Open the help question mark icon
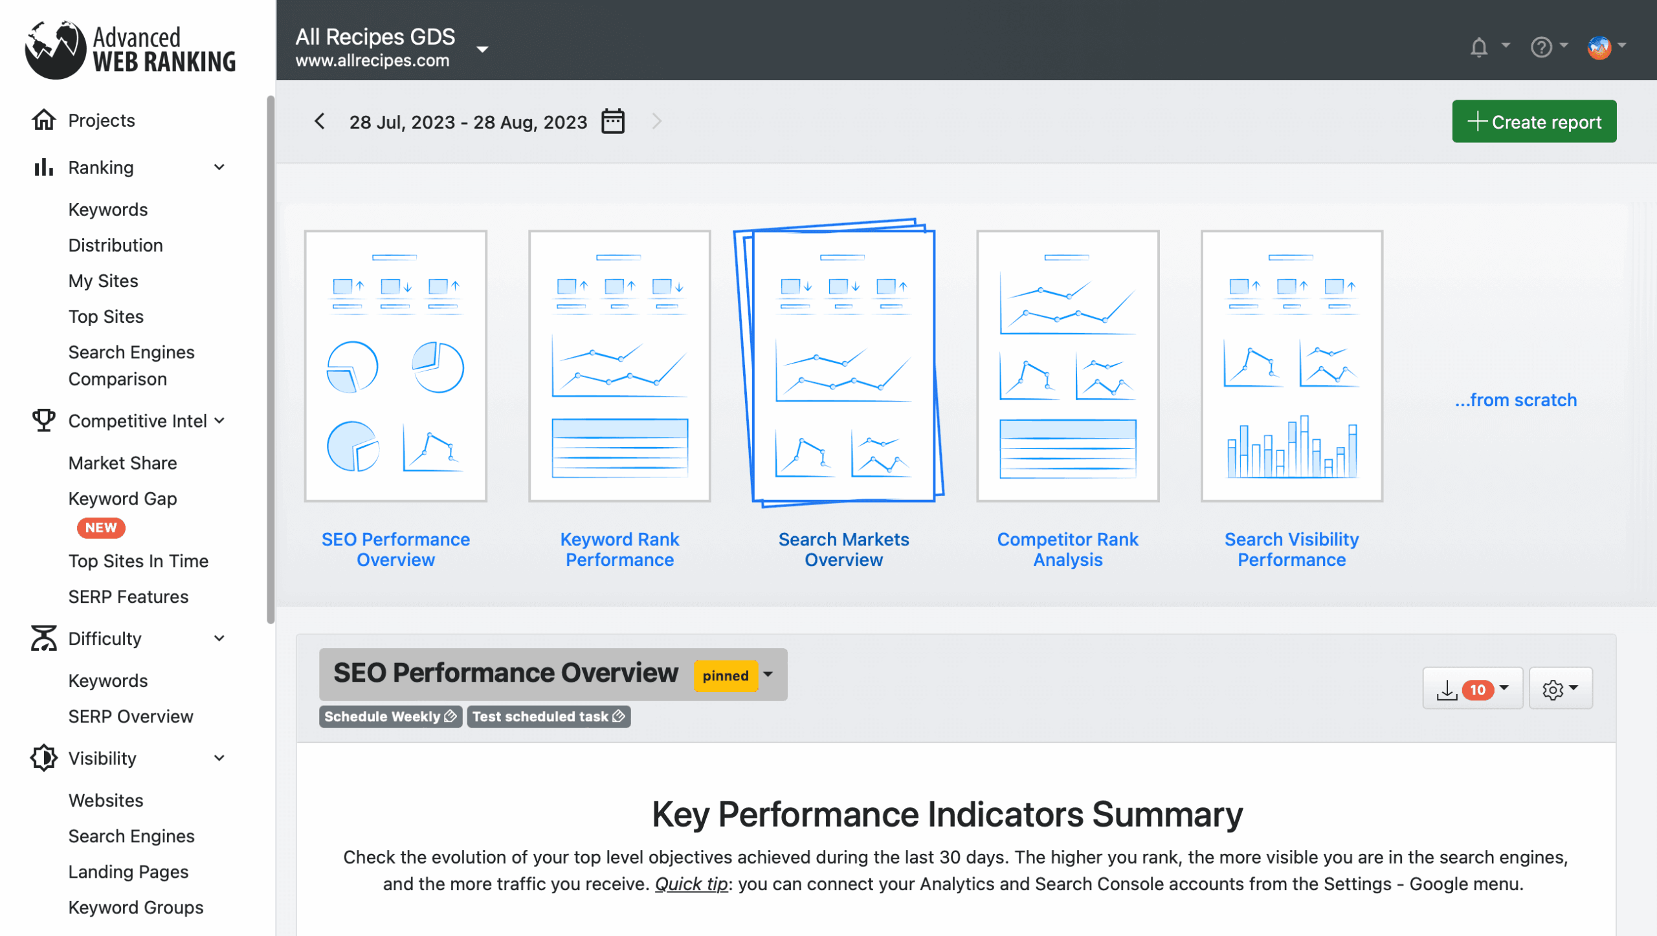 pos(1541,47)
